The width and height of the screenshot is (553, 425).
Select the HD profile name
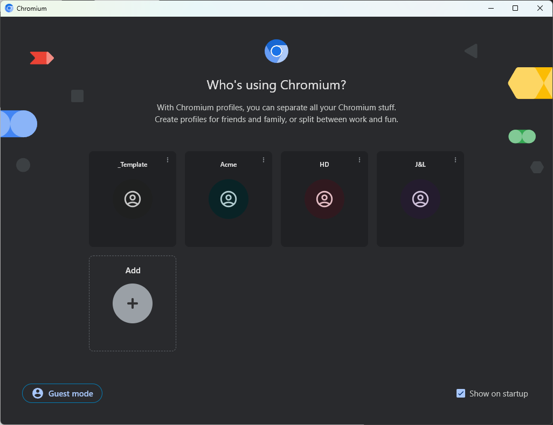tap(324, 165)
